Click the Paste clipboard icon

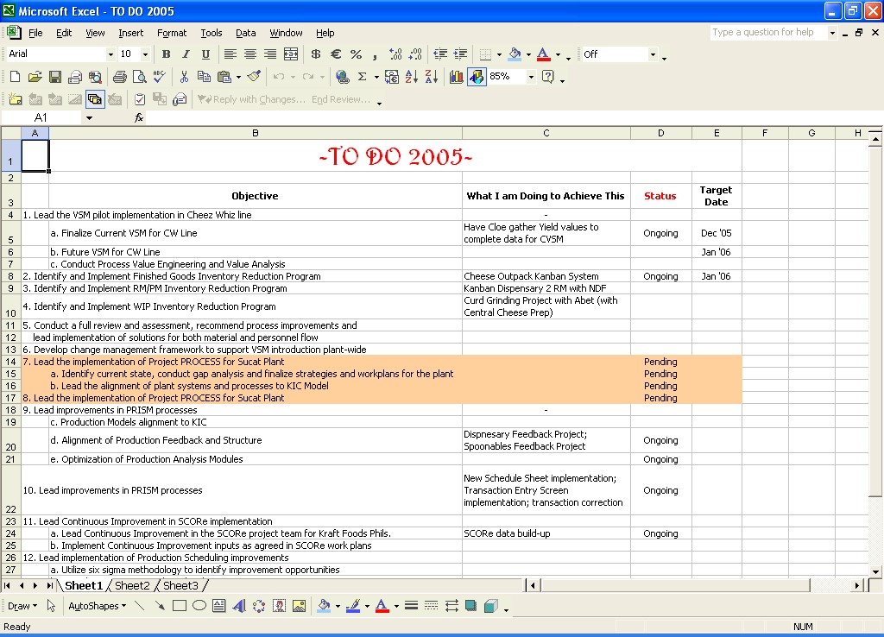(224, 77)
